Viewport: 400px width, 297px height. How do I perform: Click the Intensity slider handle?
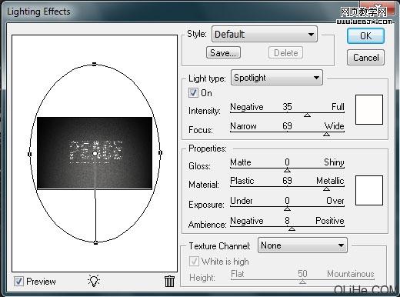click(307, 115)
